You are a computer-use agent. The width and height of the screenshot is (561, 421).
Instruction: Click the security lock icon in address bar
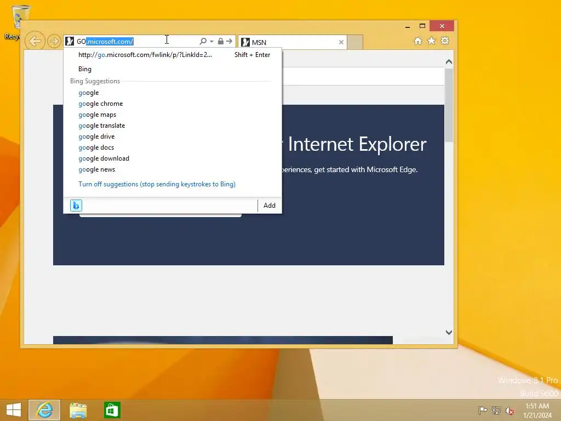pyautogui.click(x=221, y=41)
